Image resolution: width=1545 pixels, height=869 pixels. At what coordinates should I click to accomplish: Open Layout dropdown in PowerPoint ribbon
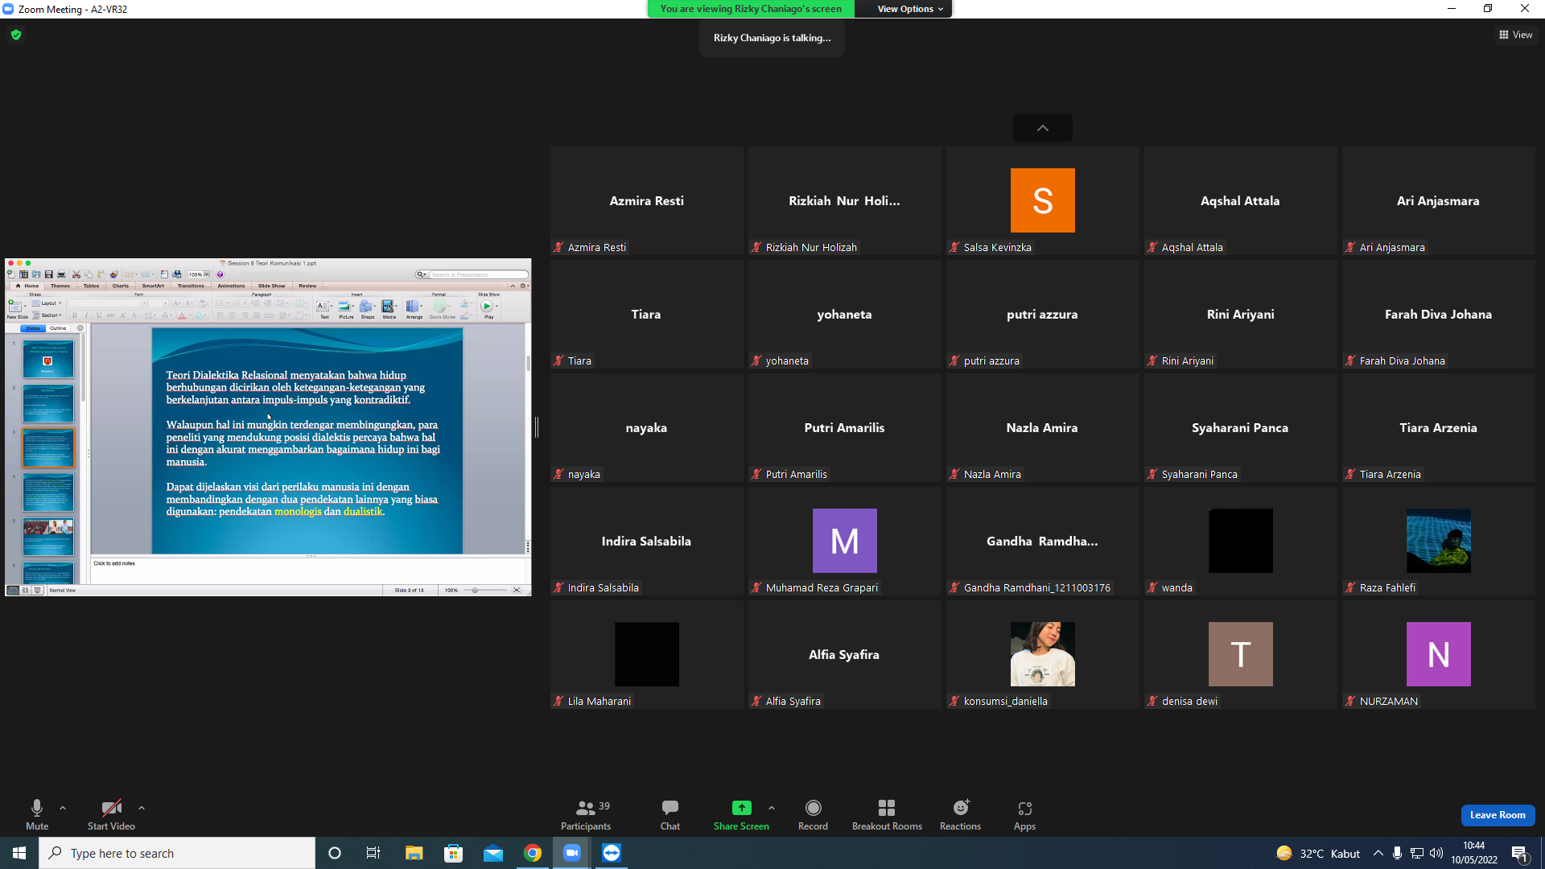point(48,303)
